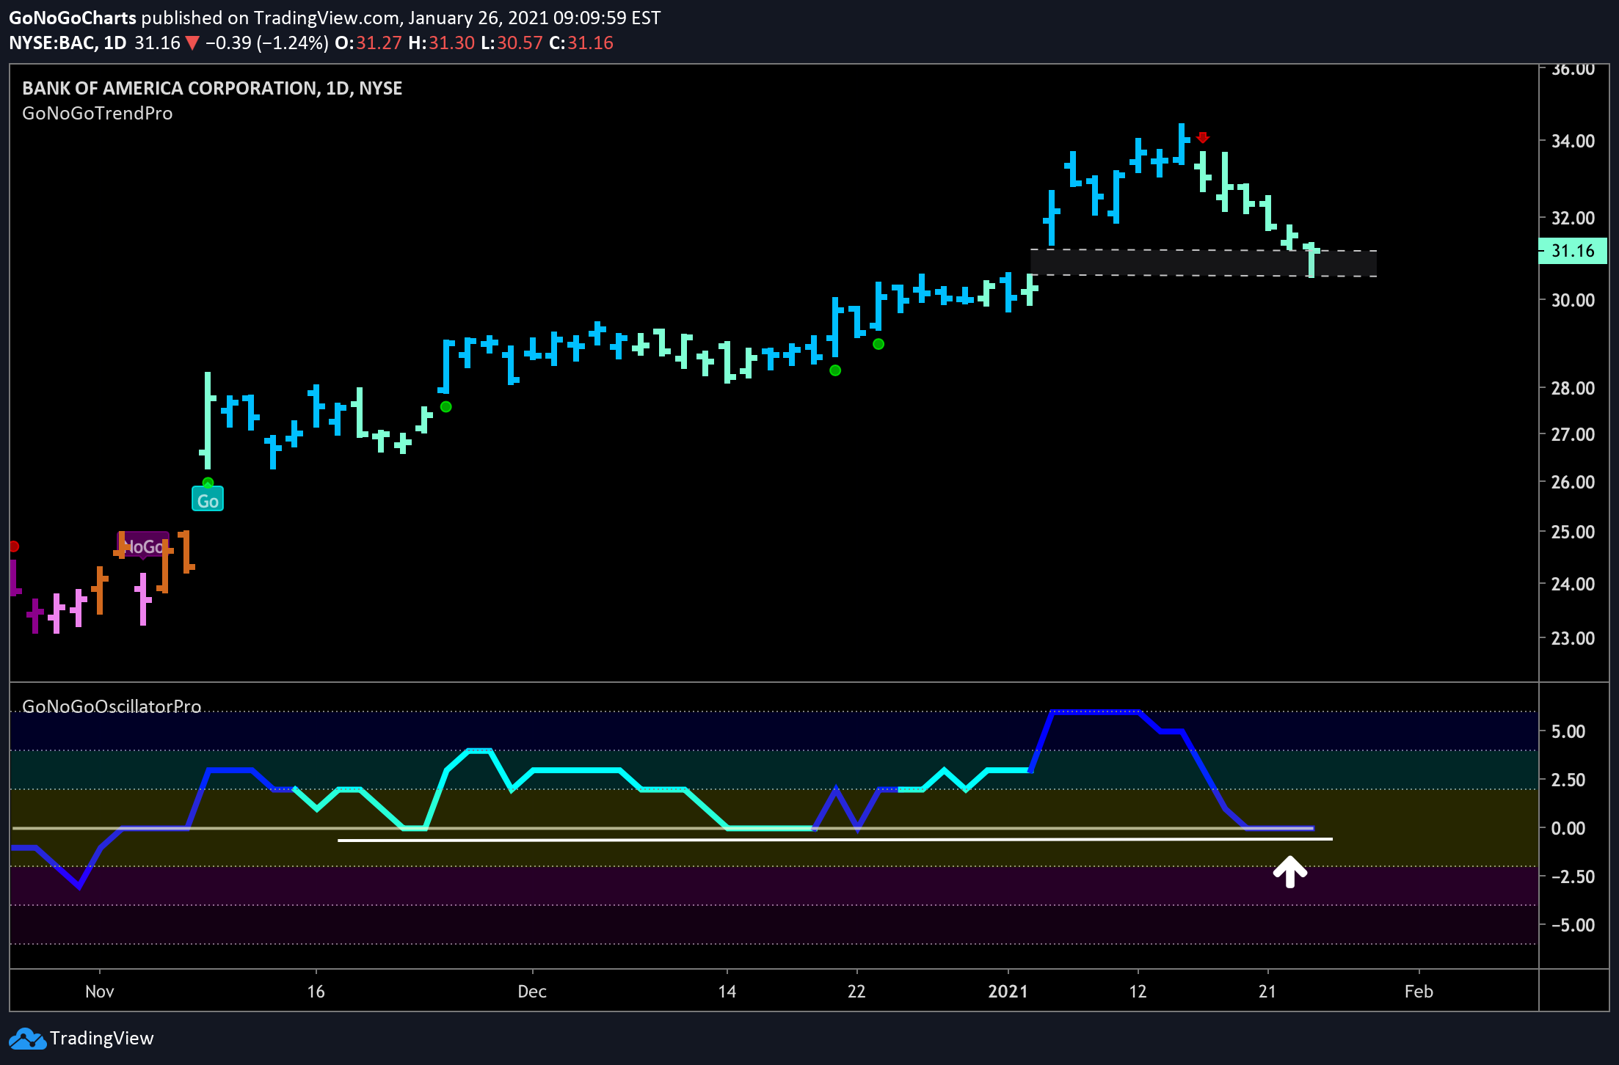Click the −0.39 (−1.24%) change text
Screen dimensions: 1619x1065
(267, 43)
